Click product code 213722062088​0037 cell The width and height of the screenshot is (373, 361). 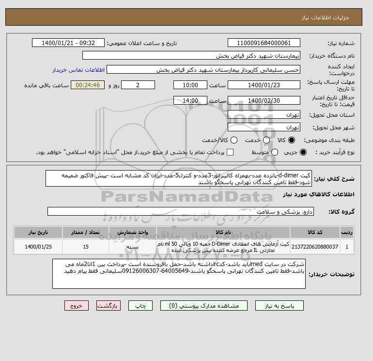tap(315, 247)
